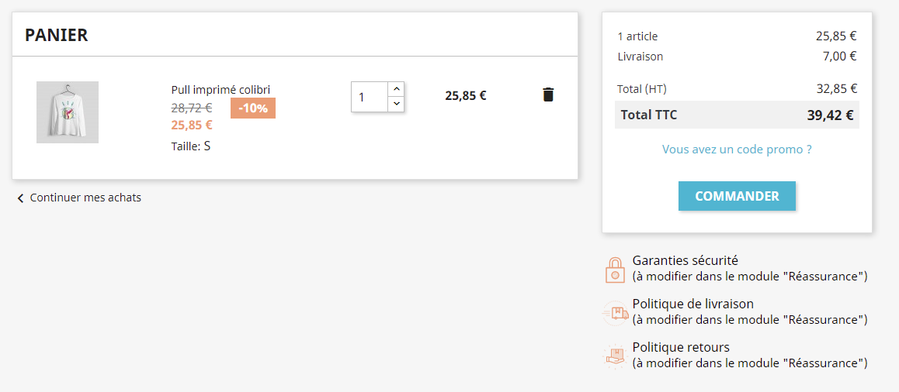This screenshot has height=392, width=899.
Task: Click the Politique de livraison truck icon
Action: (615, 313)
